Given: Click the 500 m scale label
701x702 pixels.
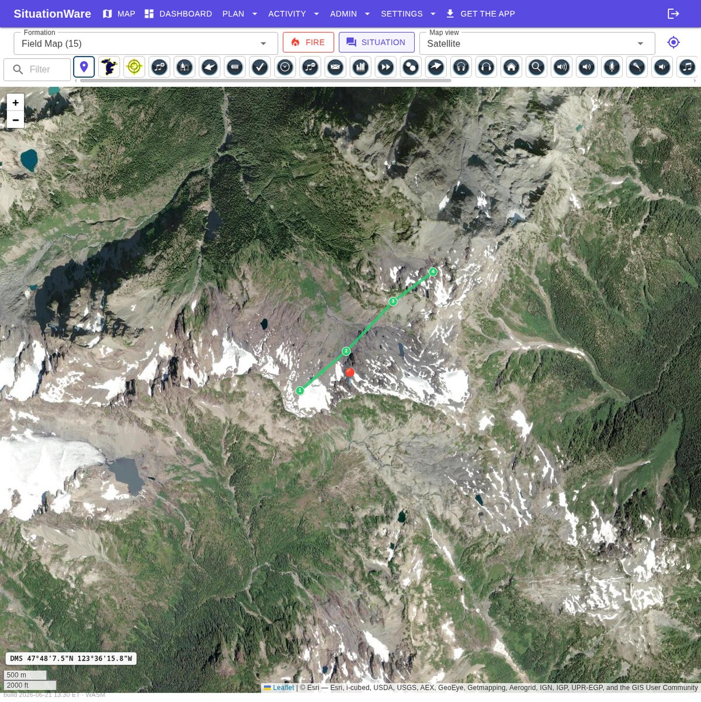Looking at the screenshot, I should pyautogui.click(x=25, y=675).
